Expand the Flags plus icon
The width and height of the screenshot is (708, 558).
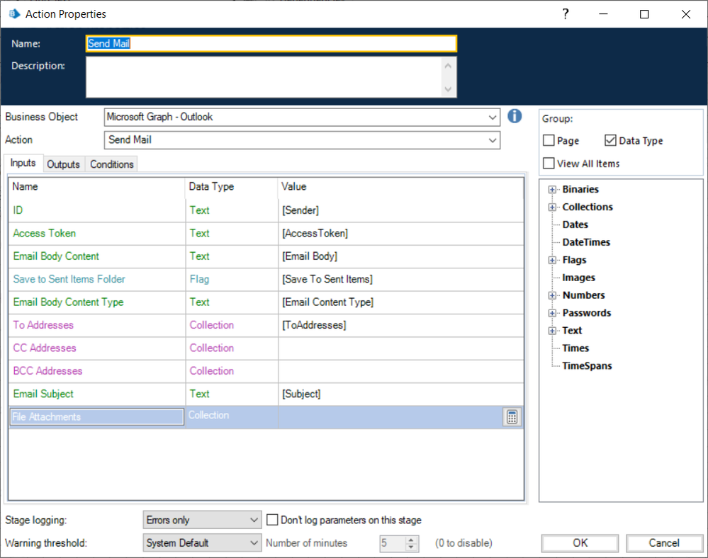[553, 260]
